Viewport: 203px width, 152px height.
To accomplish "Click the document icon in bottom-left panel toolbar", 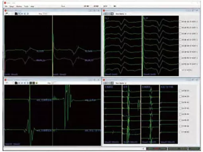I will [16, 83].
